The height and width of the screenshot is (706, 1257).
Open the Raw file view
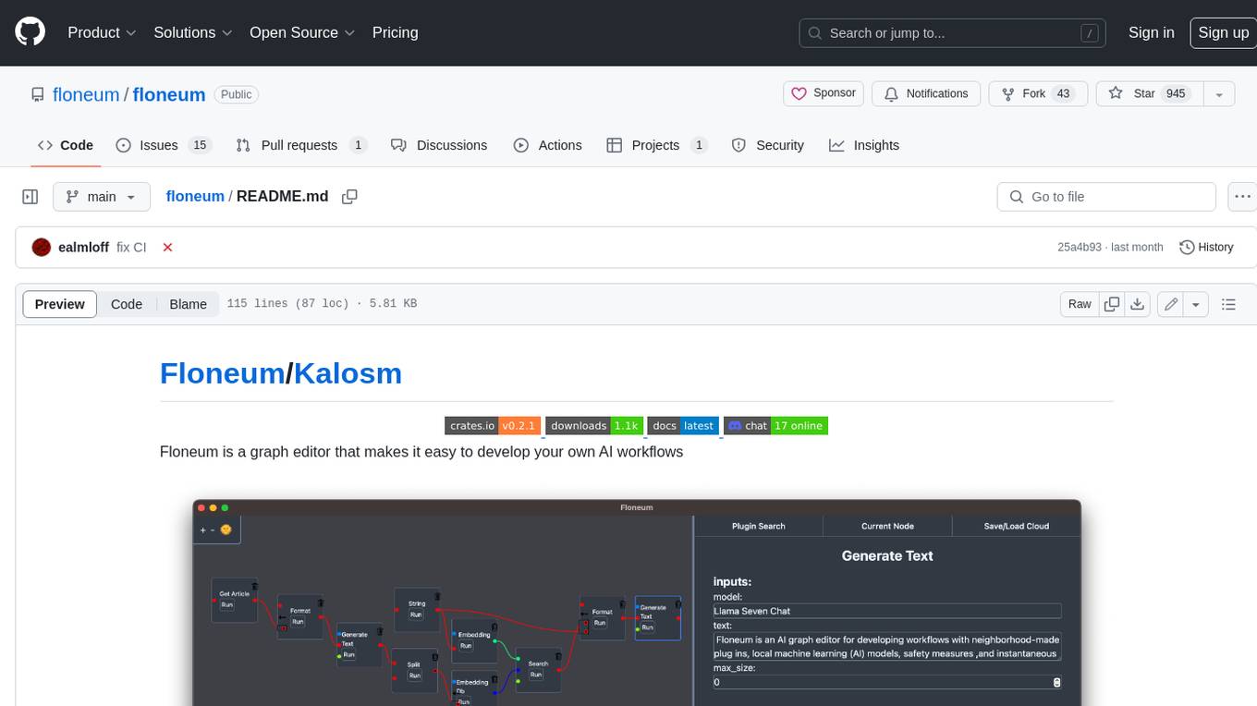point(1080,304)
